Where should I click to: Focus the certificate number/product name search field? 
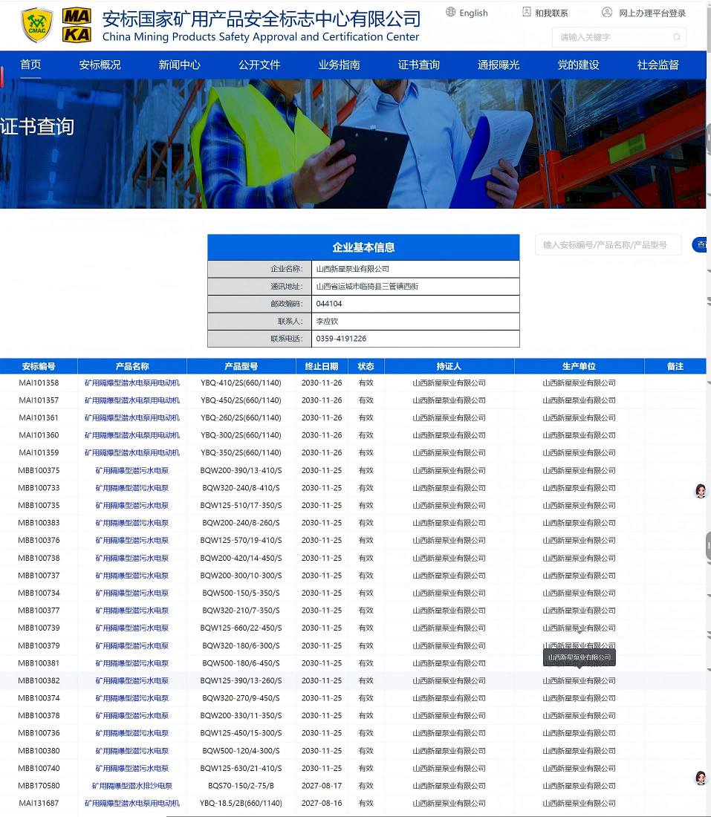(x=607, y=244)
